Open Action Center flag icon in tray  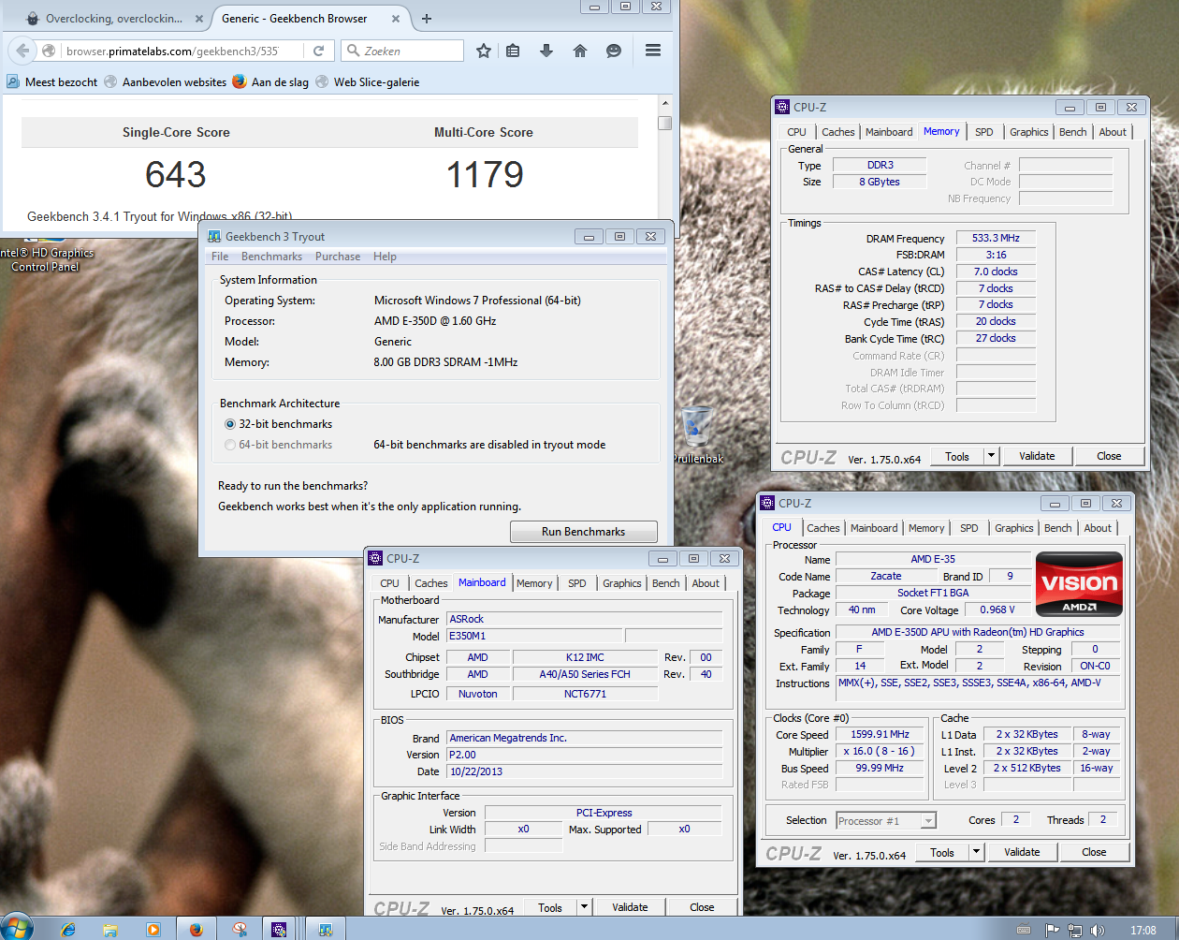point(1053,930)
